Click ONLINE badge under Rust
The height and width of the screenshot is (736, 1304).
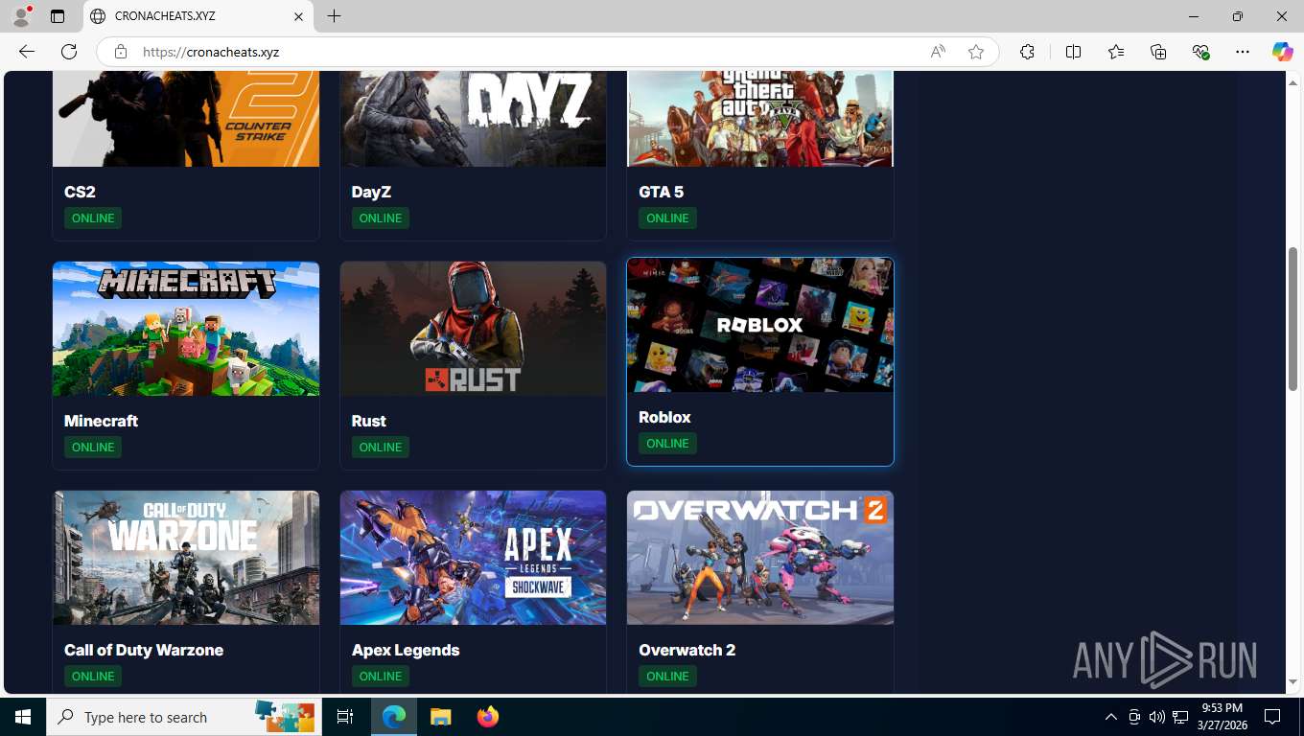coord(381,448)
